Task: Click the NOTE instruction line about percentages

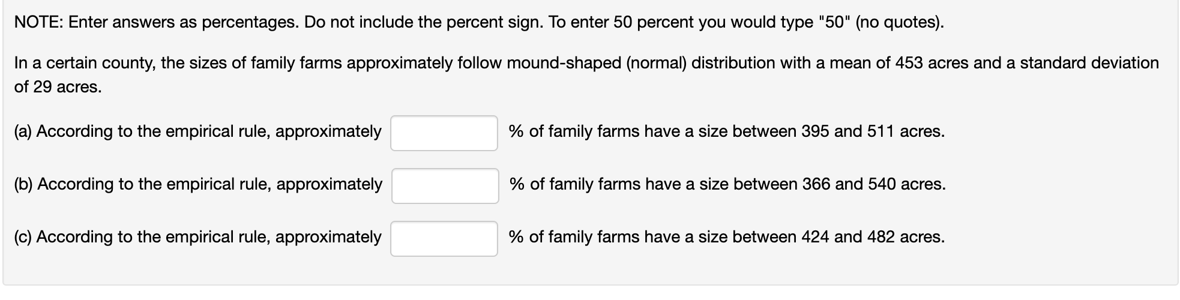Action: [479, 23]
